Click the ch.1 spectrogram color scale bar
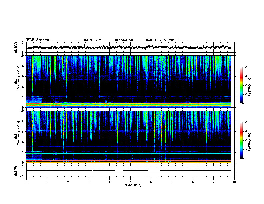 (x=241, y=85)
